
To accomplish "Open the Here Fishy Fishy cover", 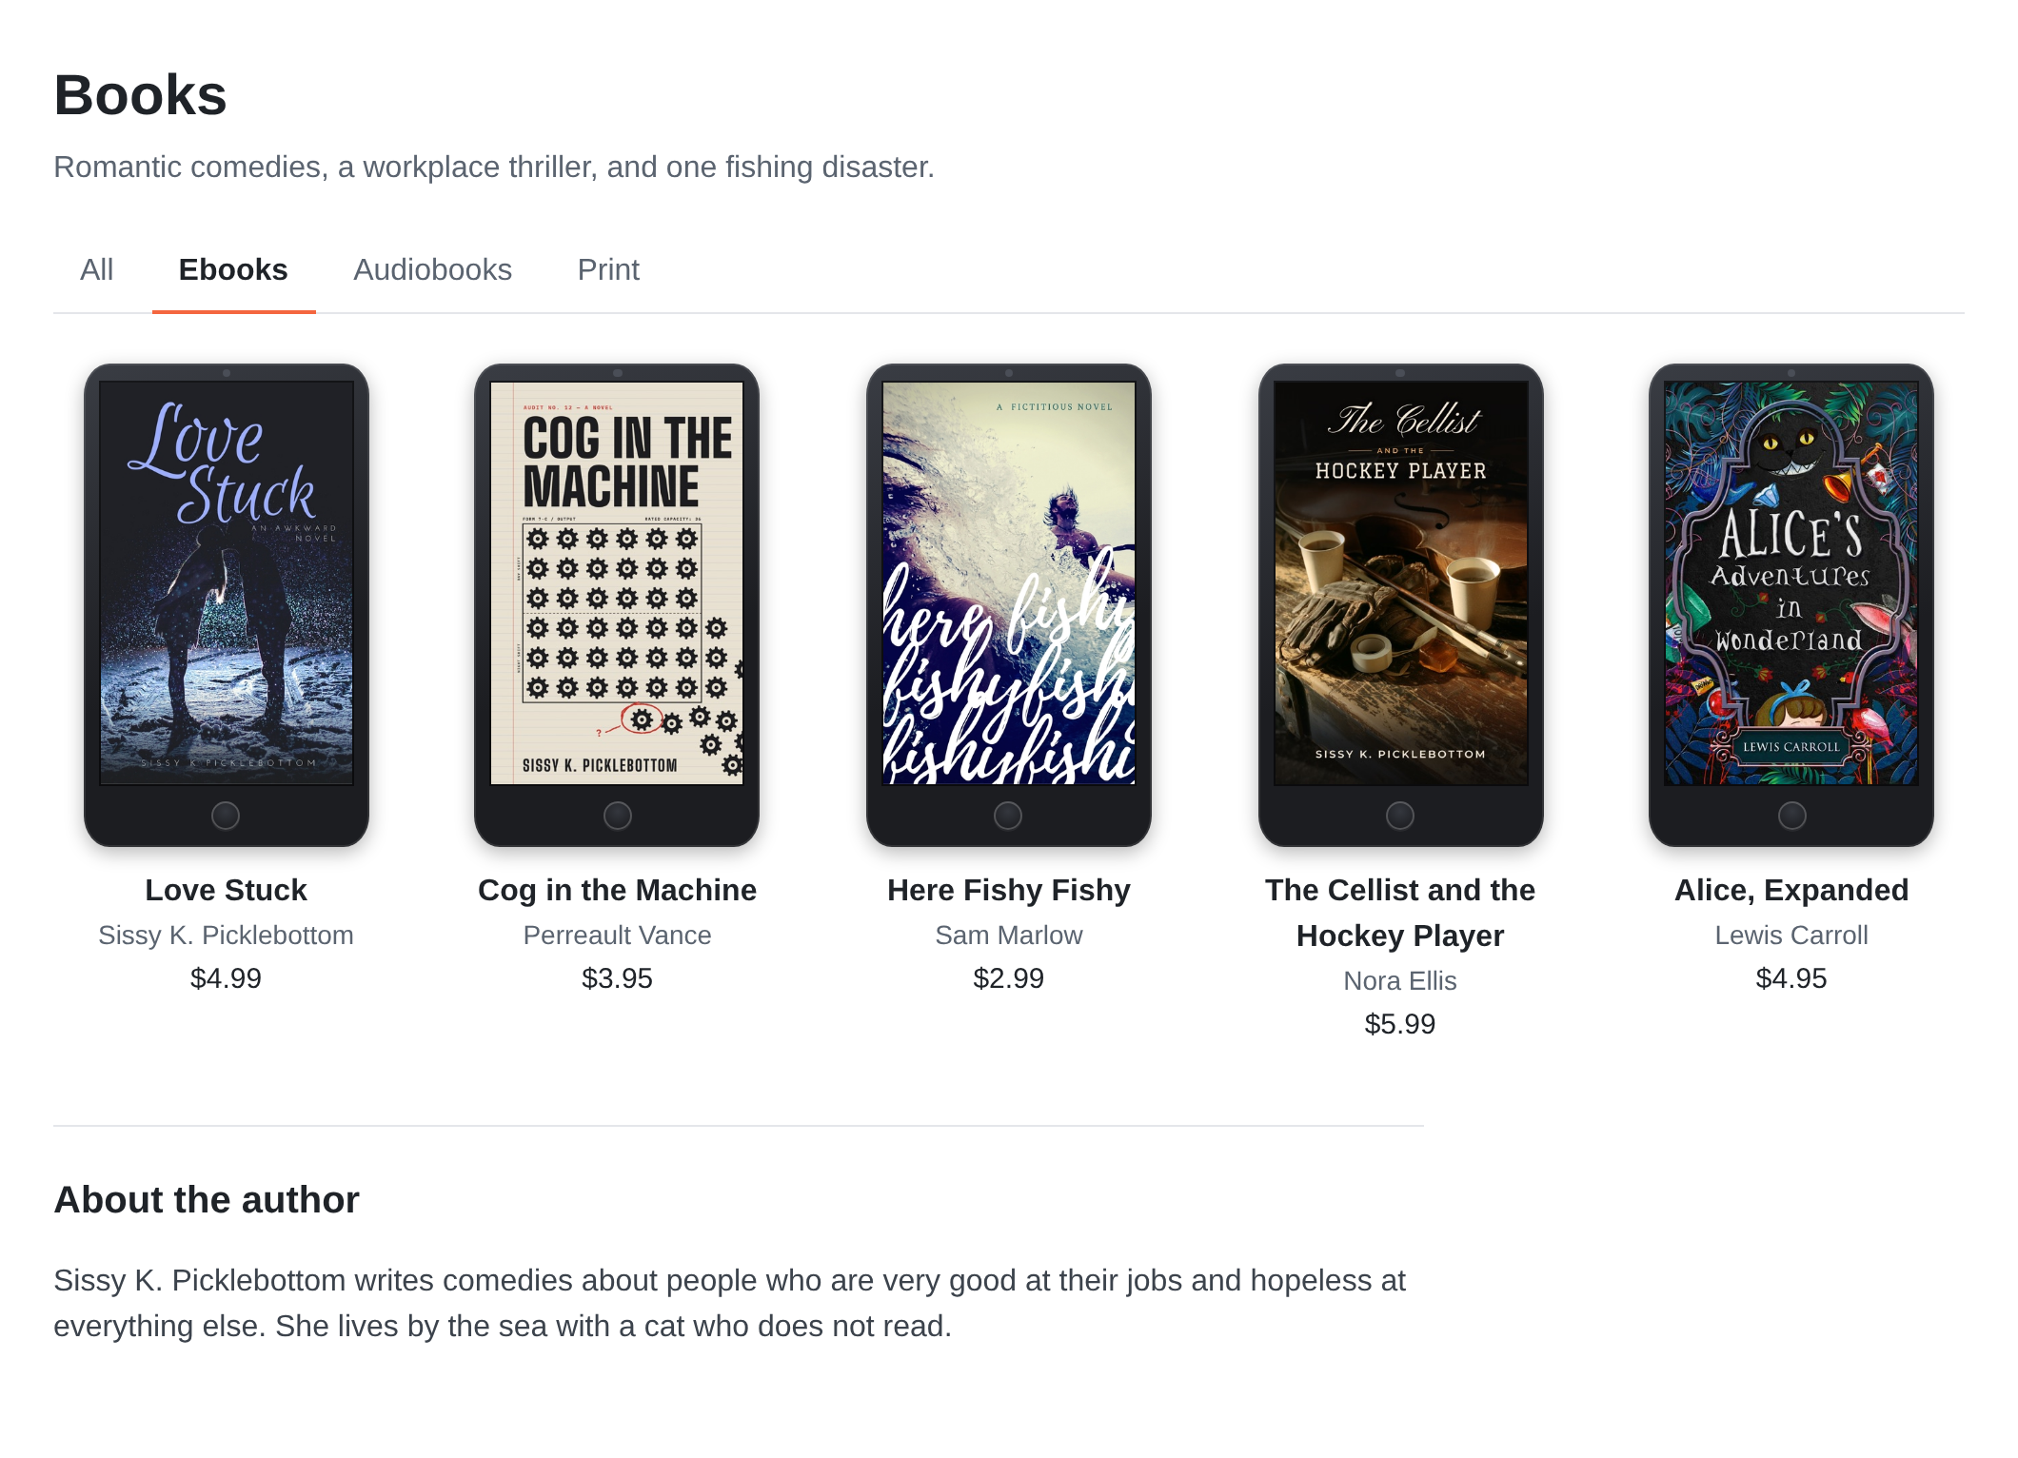I will click(1009, 583).
